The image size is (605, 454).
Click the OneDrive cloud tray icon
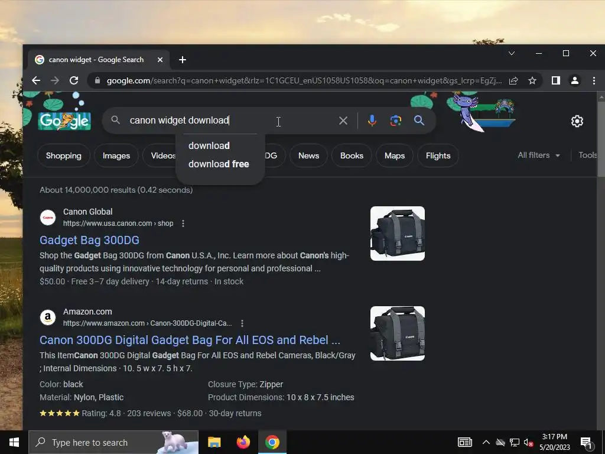click(500, 442)
